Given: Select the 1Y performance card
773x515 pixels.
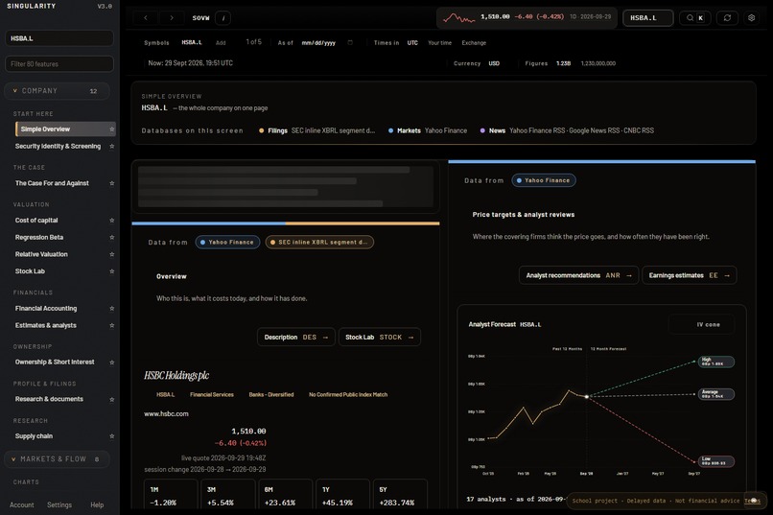Looking at the screenshot, I should 342,496.
